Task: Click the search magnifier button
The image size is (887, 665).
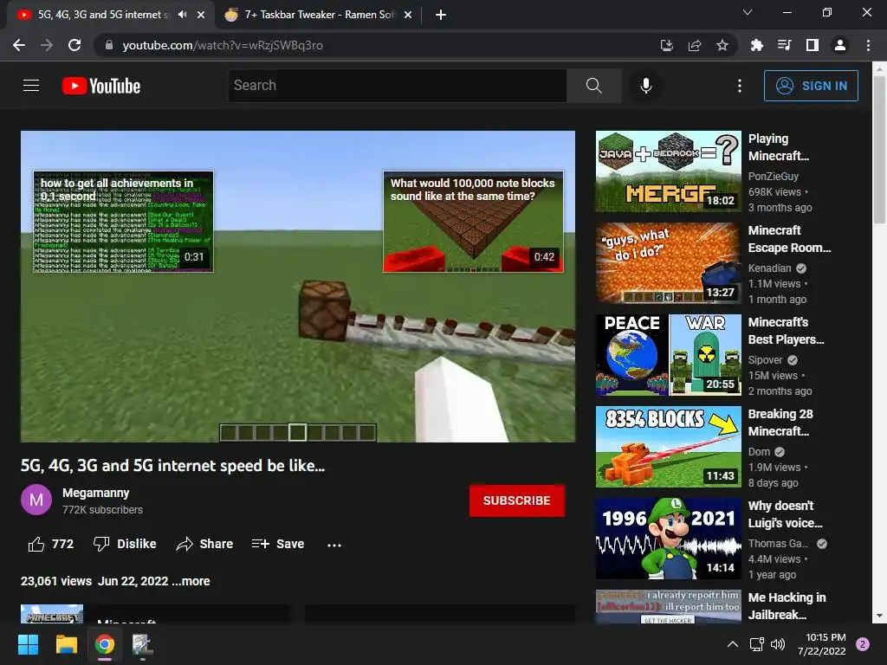Action: pos(594,86)
